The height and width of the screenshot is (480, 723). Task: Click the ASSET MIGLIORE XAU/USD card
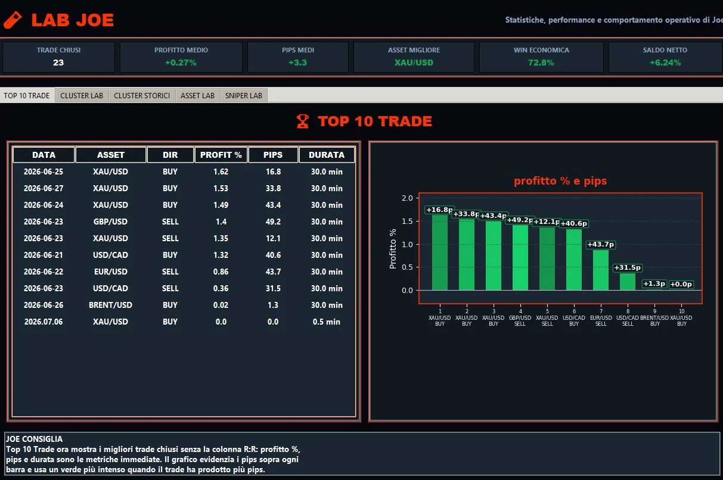(x=414, y=57)
